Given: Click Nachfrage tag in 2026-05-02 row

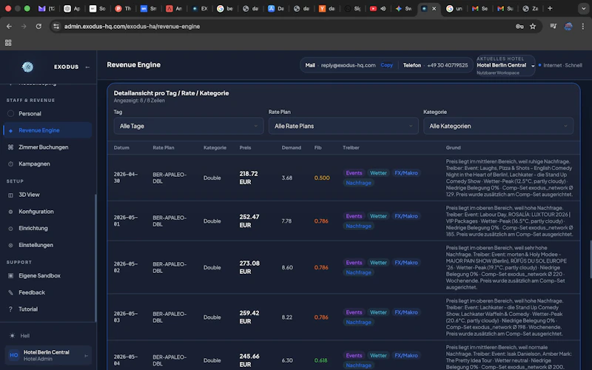Looking at the screenshot, I should click(358, 272).
